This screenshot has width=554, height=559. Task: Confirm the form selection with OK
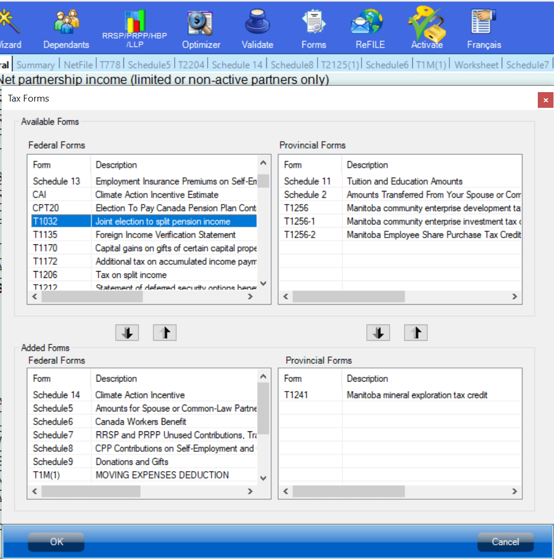pyautogui.click(x=55, y=542)
